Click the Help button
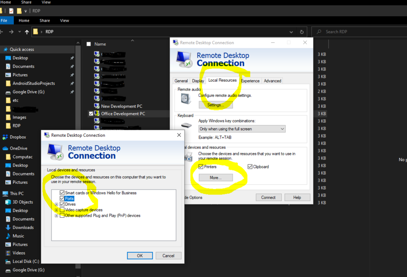The height and width of the screenshot is (277, 407). click(297, 198)
